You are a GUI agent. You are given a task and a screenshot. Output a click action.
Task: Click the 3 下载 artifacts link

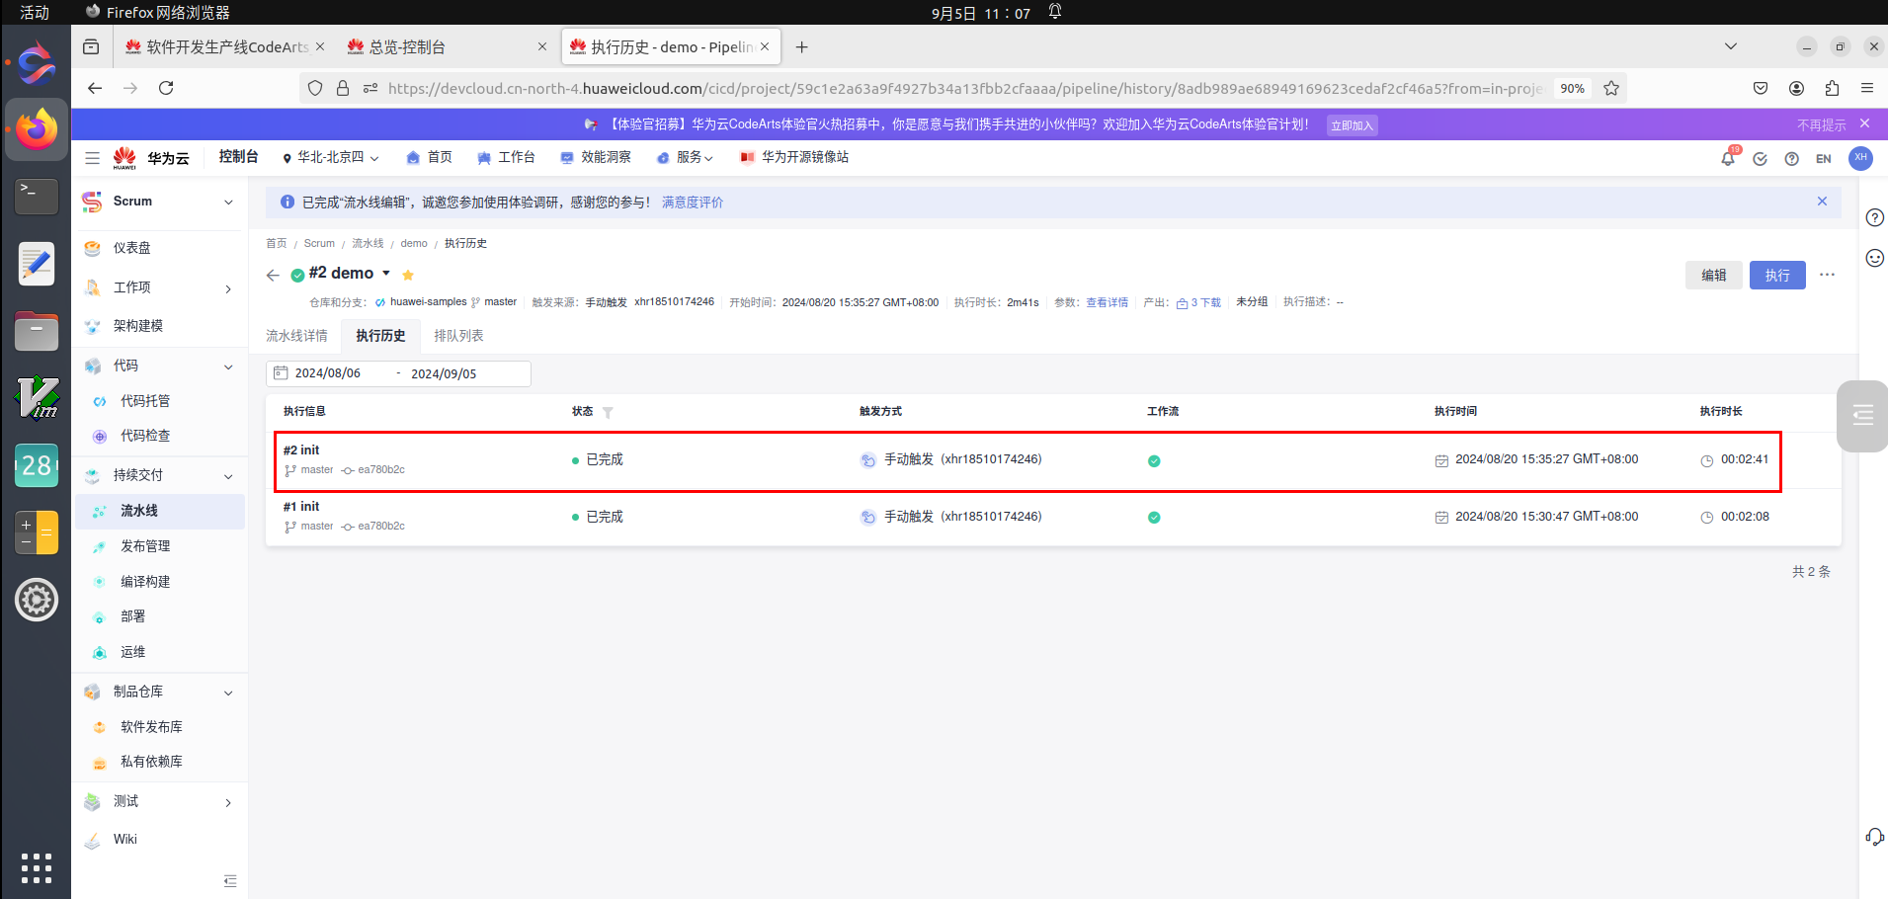(1198, 302)
